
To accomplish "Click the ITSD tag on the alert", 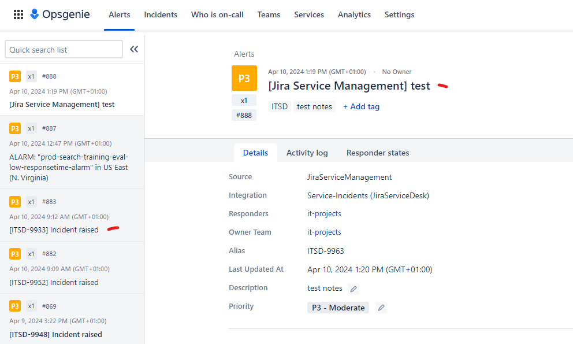I will (x=279, y=106).
